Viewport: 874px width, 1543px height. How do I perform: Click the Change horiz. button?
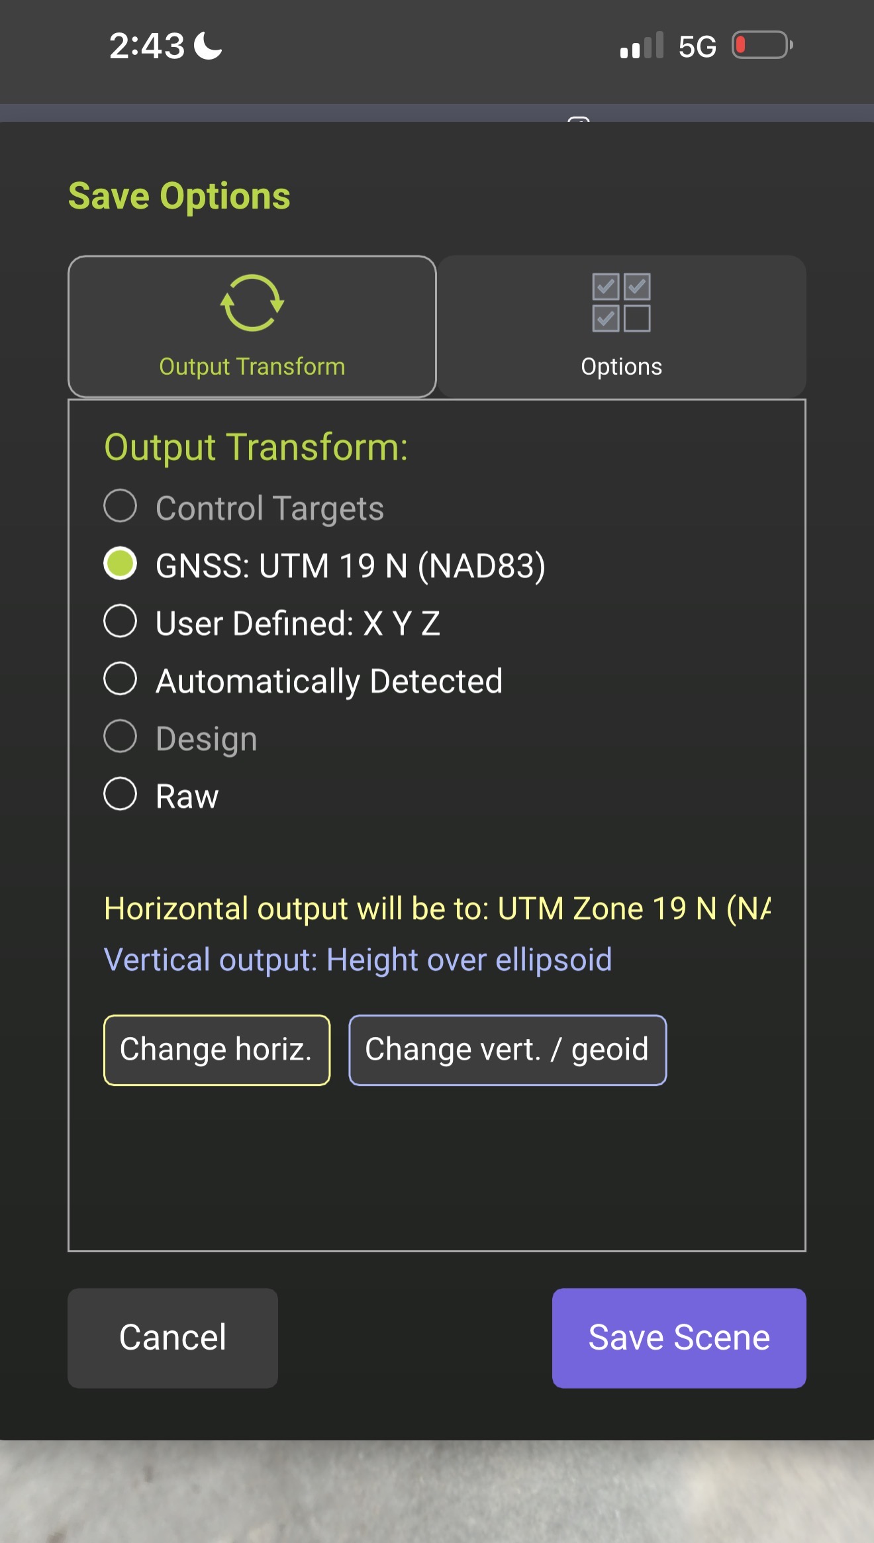(217, 1050)
